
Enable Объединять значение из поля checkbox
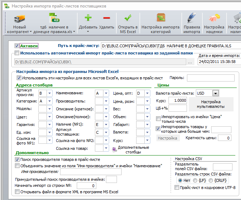click(x=17, y=166)
